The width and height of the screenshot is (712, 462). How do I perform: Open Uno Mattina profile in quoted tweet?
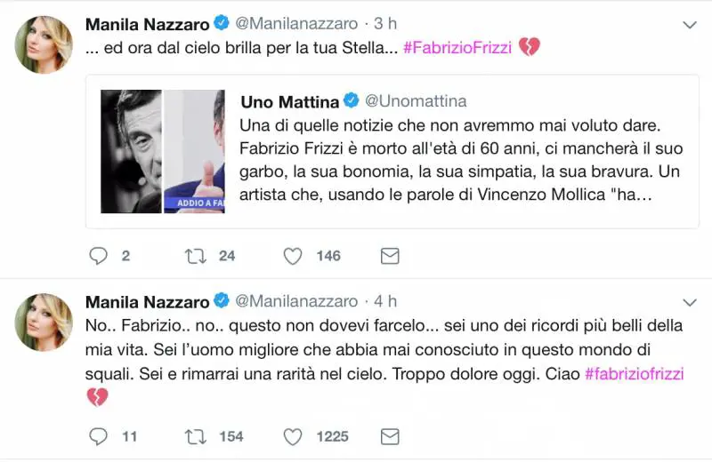[x=290, y=101]
